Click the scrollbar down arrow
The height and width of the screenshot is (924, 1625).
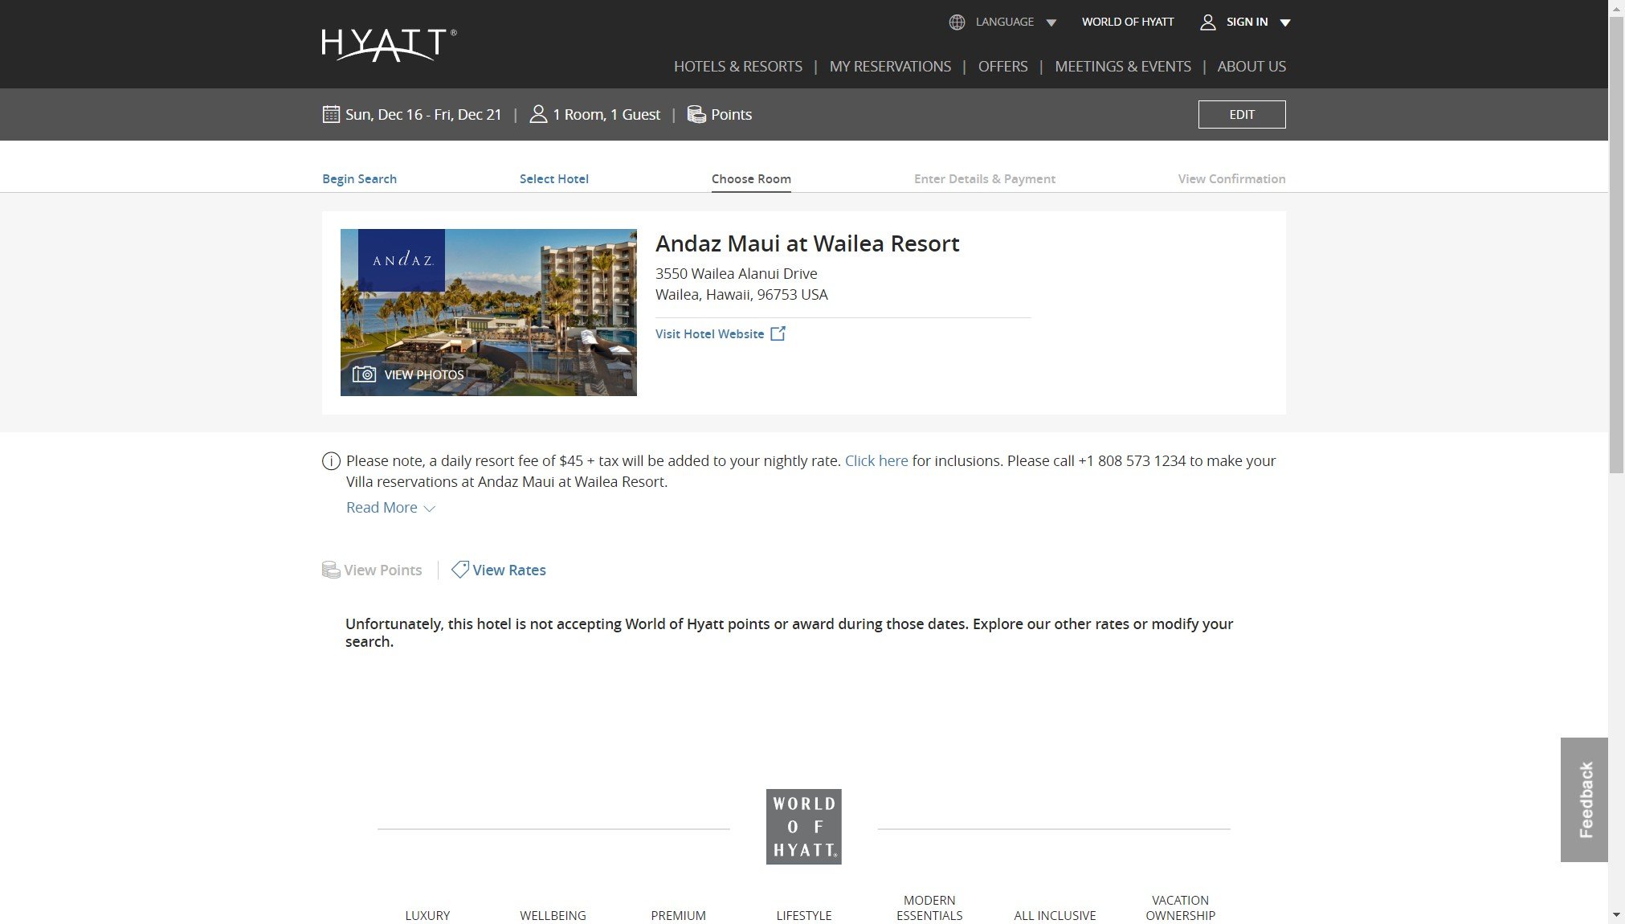(x=1616, y=915)
